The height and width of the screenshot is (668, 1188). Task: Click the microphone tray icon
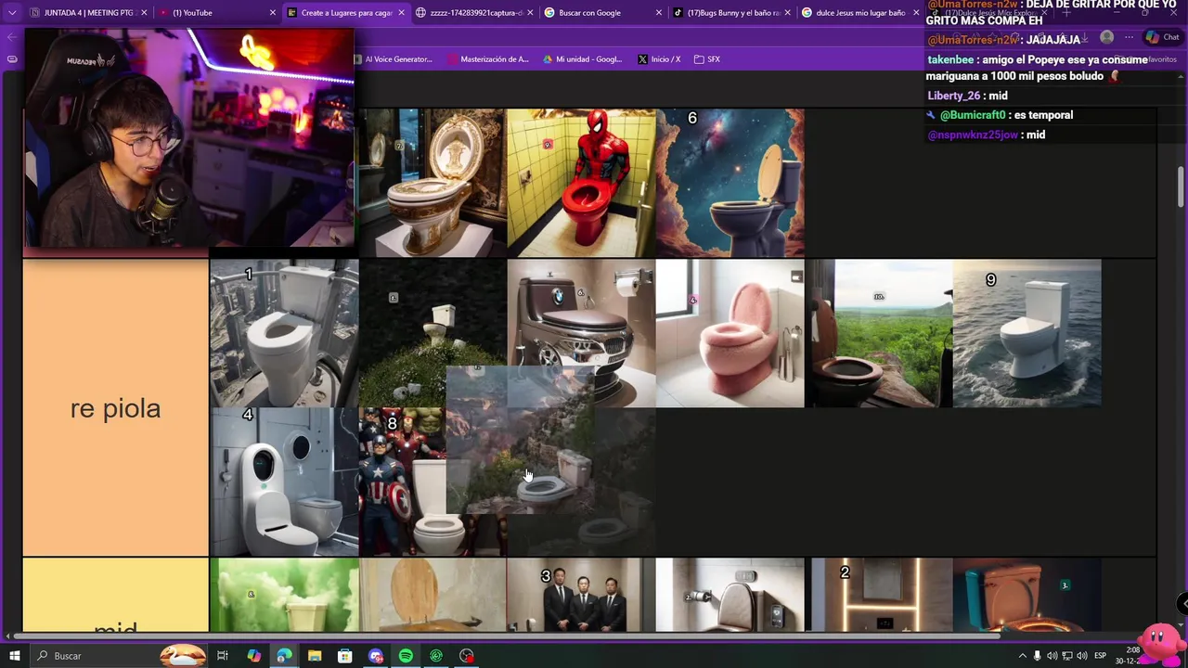[x=1038, y=656]
